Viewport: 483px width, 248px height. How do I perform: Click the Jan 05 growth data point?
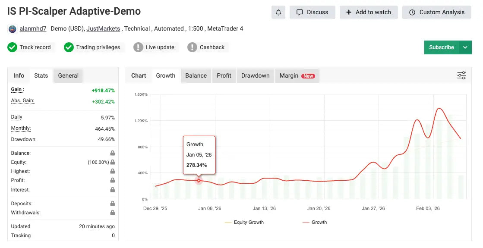coord(199,180)
